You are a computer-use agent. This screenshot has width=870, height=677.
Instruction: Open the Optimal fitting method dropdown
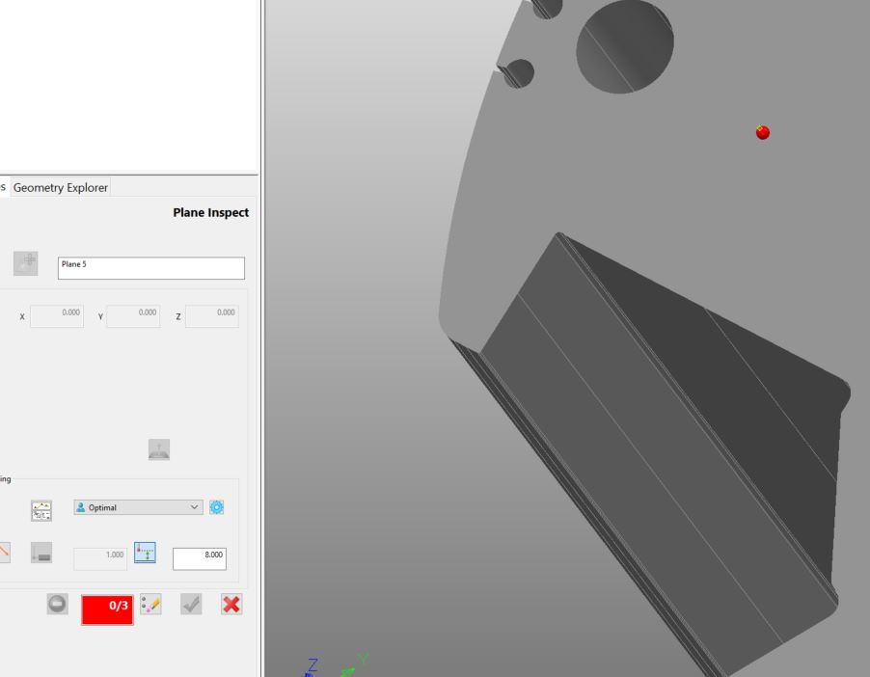pyautogui.click(x=138, y=507)
